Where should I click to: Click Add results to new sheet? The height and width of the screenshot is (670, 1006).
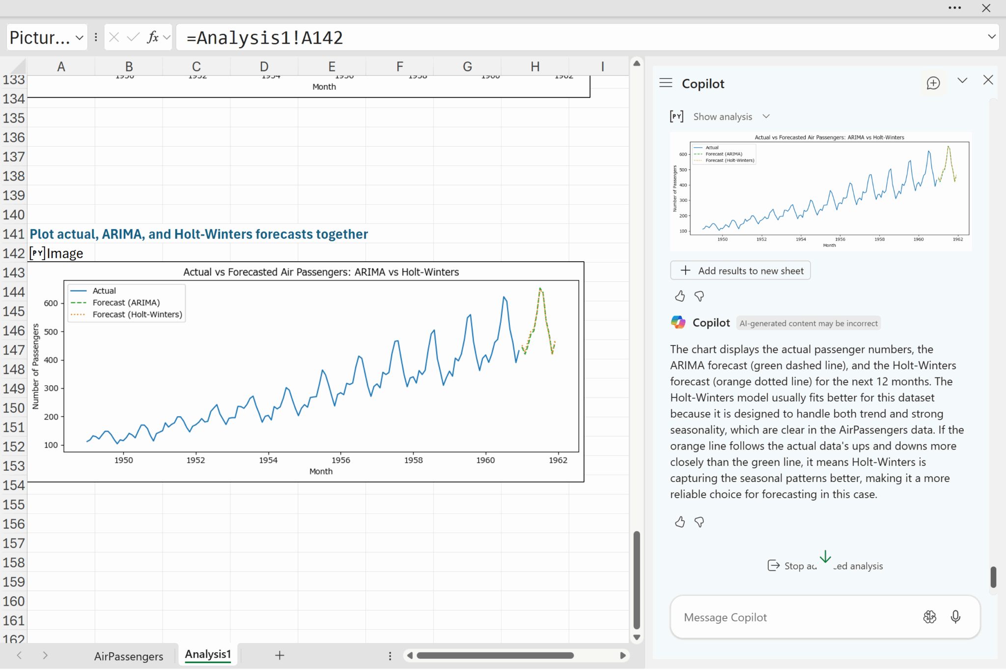[x=740, y=270]
